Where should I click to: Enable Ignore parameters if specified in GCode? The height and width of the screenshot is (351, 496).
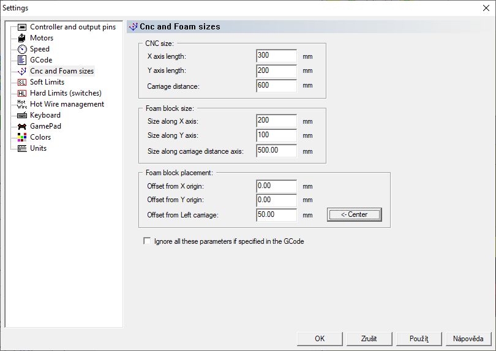click(x=147, y=241)
